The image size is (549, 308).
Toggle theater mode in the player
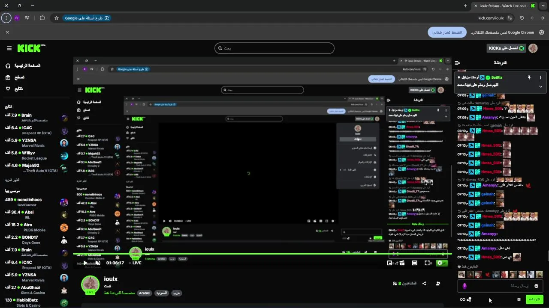[414, 263]
